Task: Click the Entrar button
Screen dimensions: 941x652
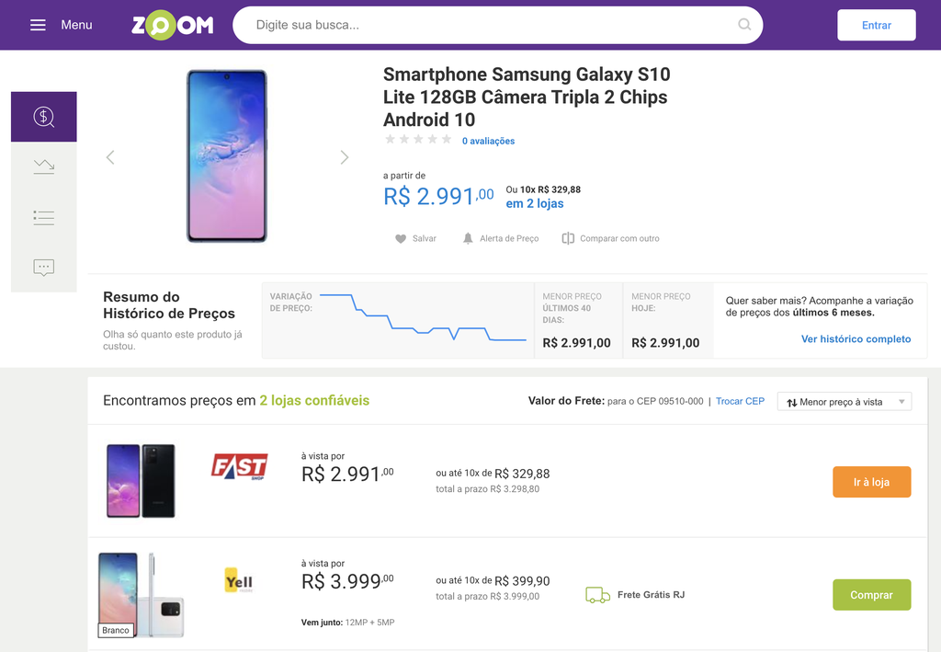Action: [876, 25]
